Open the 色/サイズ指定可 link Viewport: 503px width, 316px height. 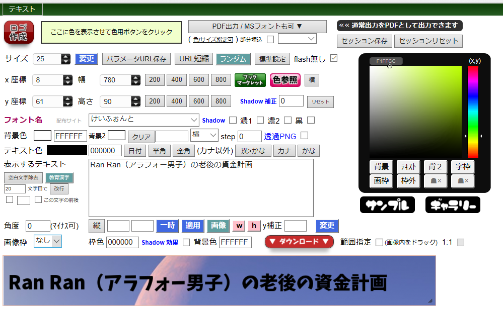pos(213,40)
